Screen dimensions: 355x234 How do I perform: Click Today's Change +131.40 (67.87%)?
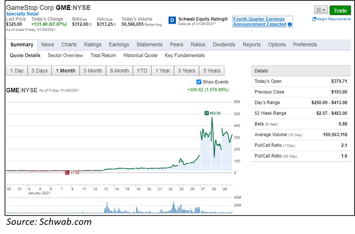click(x=49, y=24)
